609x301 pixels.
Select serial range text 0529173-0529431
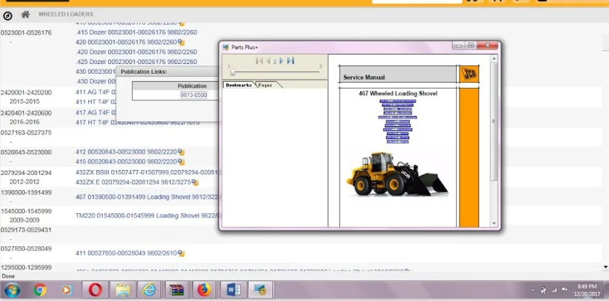26,230
